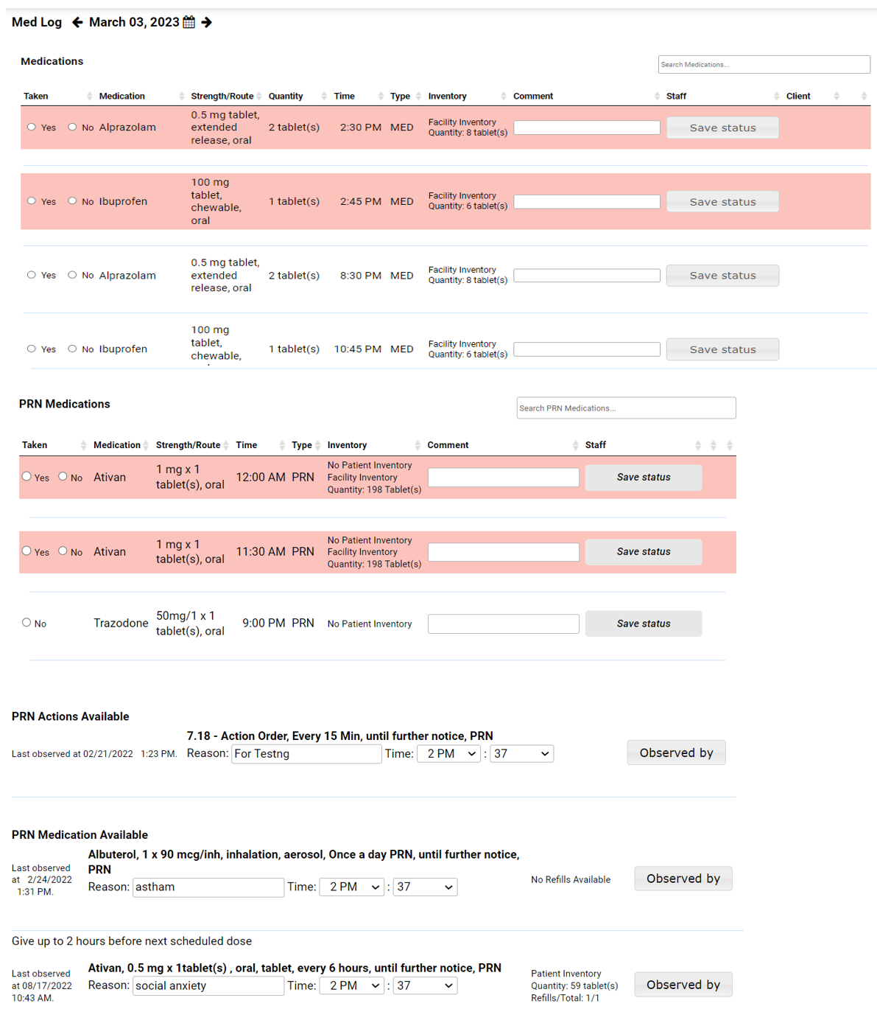Select Yes for 11:30 AM Ativan PRN
The image size is (877, 1009).
(x=27, y=551)
